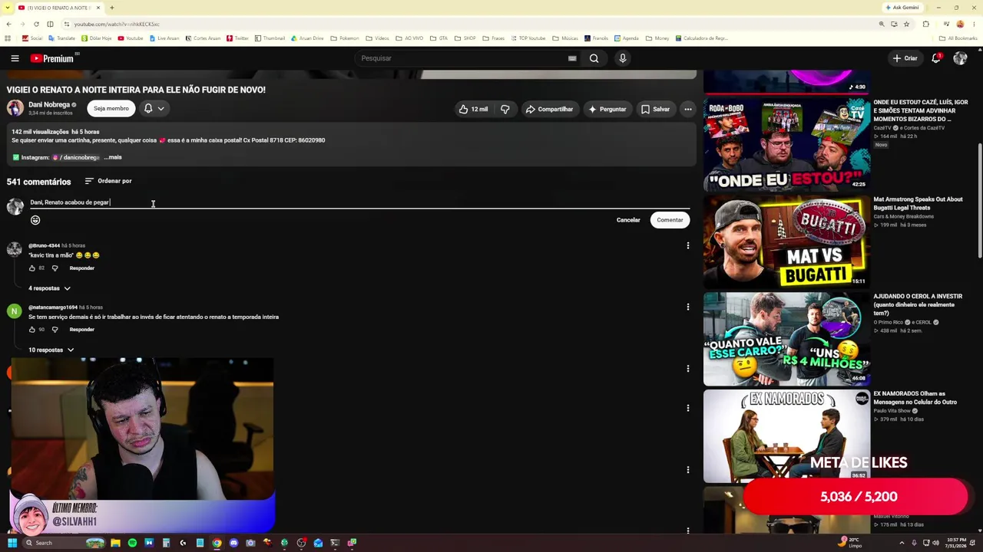Expand the 10 respostas replies

click(51, 350)
